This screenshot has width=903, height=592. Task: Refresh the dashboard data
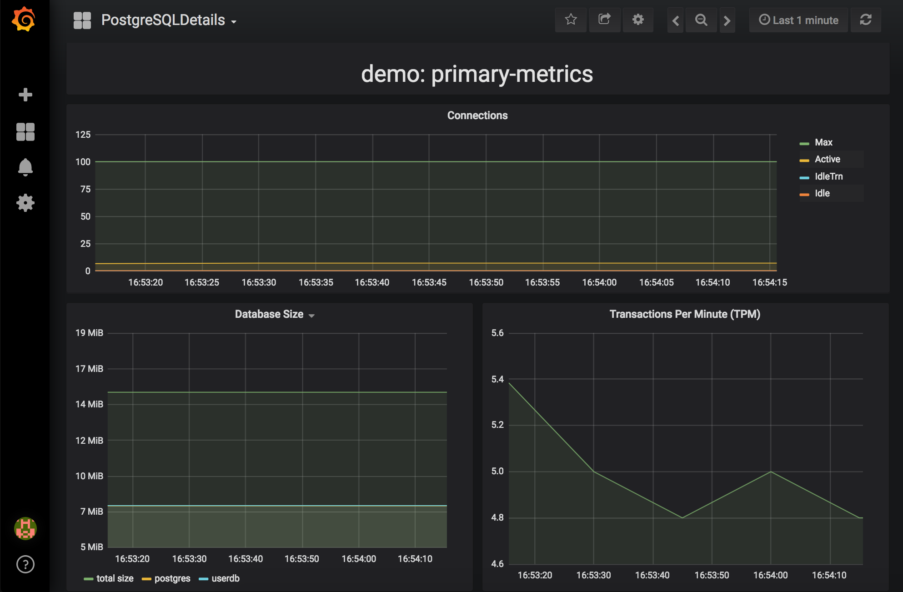(x=866, y=20)
